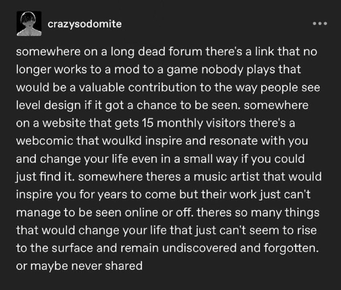Click the phrase "level design"

tap(48, 105)
